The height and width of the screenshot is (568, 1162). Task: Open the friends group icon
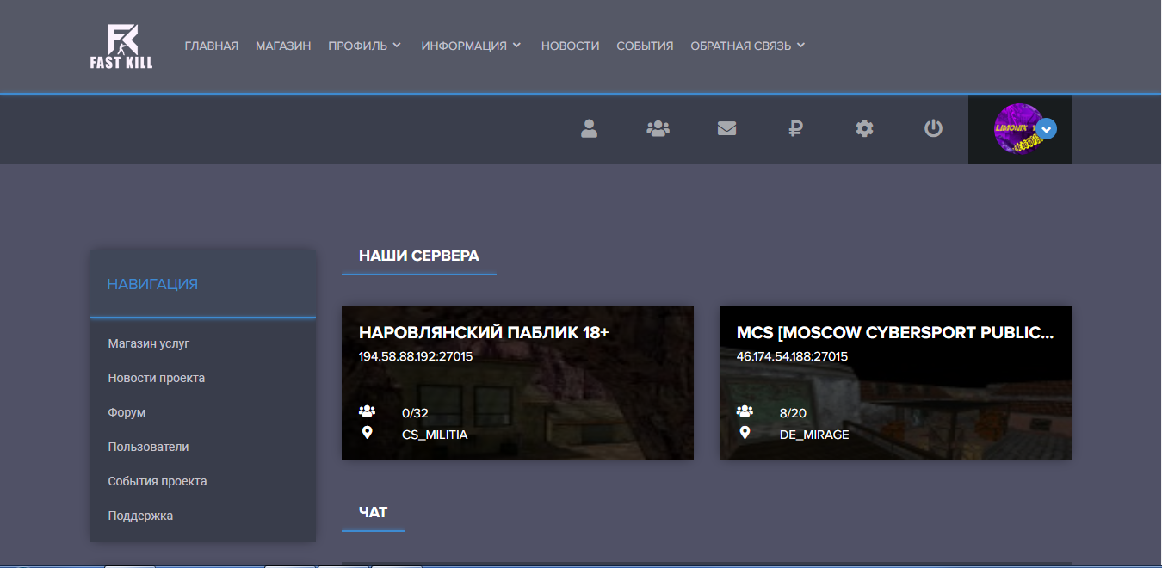point(658,128)
